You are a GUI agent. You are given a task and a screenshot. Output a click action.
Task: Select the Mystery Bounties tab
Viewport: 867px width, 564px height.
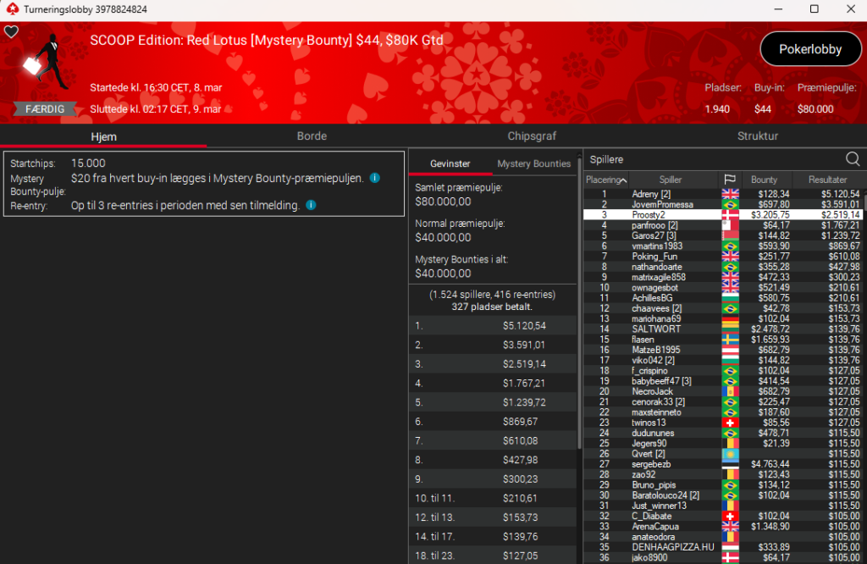533,163
